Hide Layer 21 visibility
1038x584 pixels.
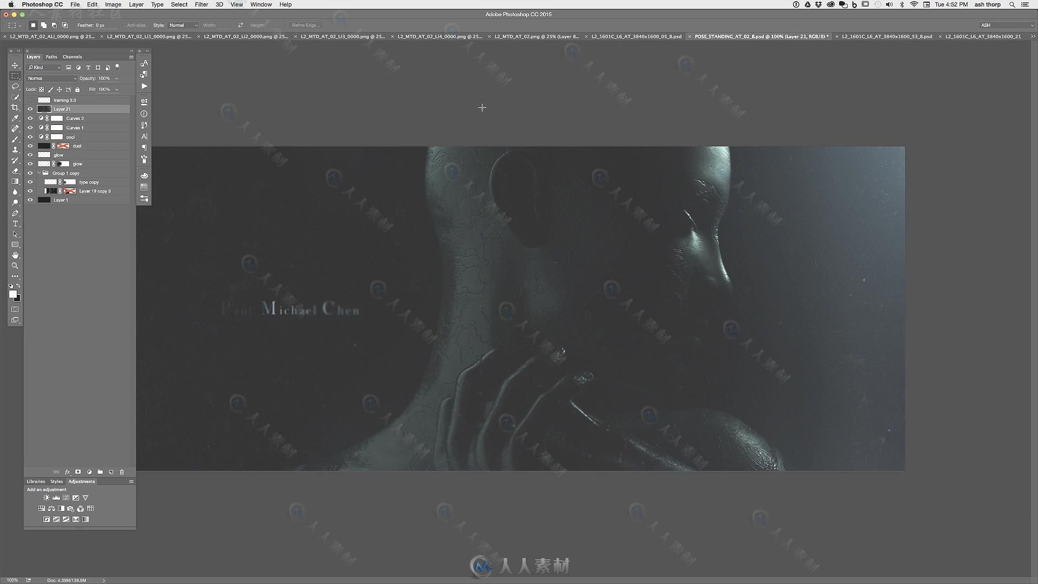(30, 109)
